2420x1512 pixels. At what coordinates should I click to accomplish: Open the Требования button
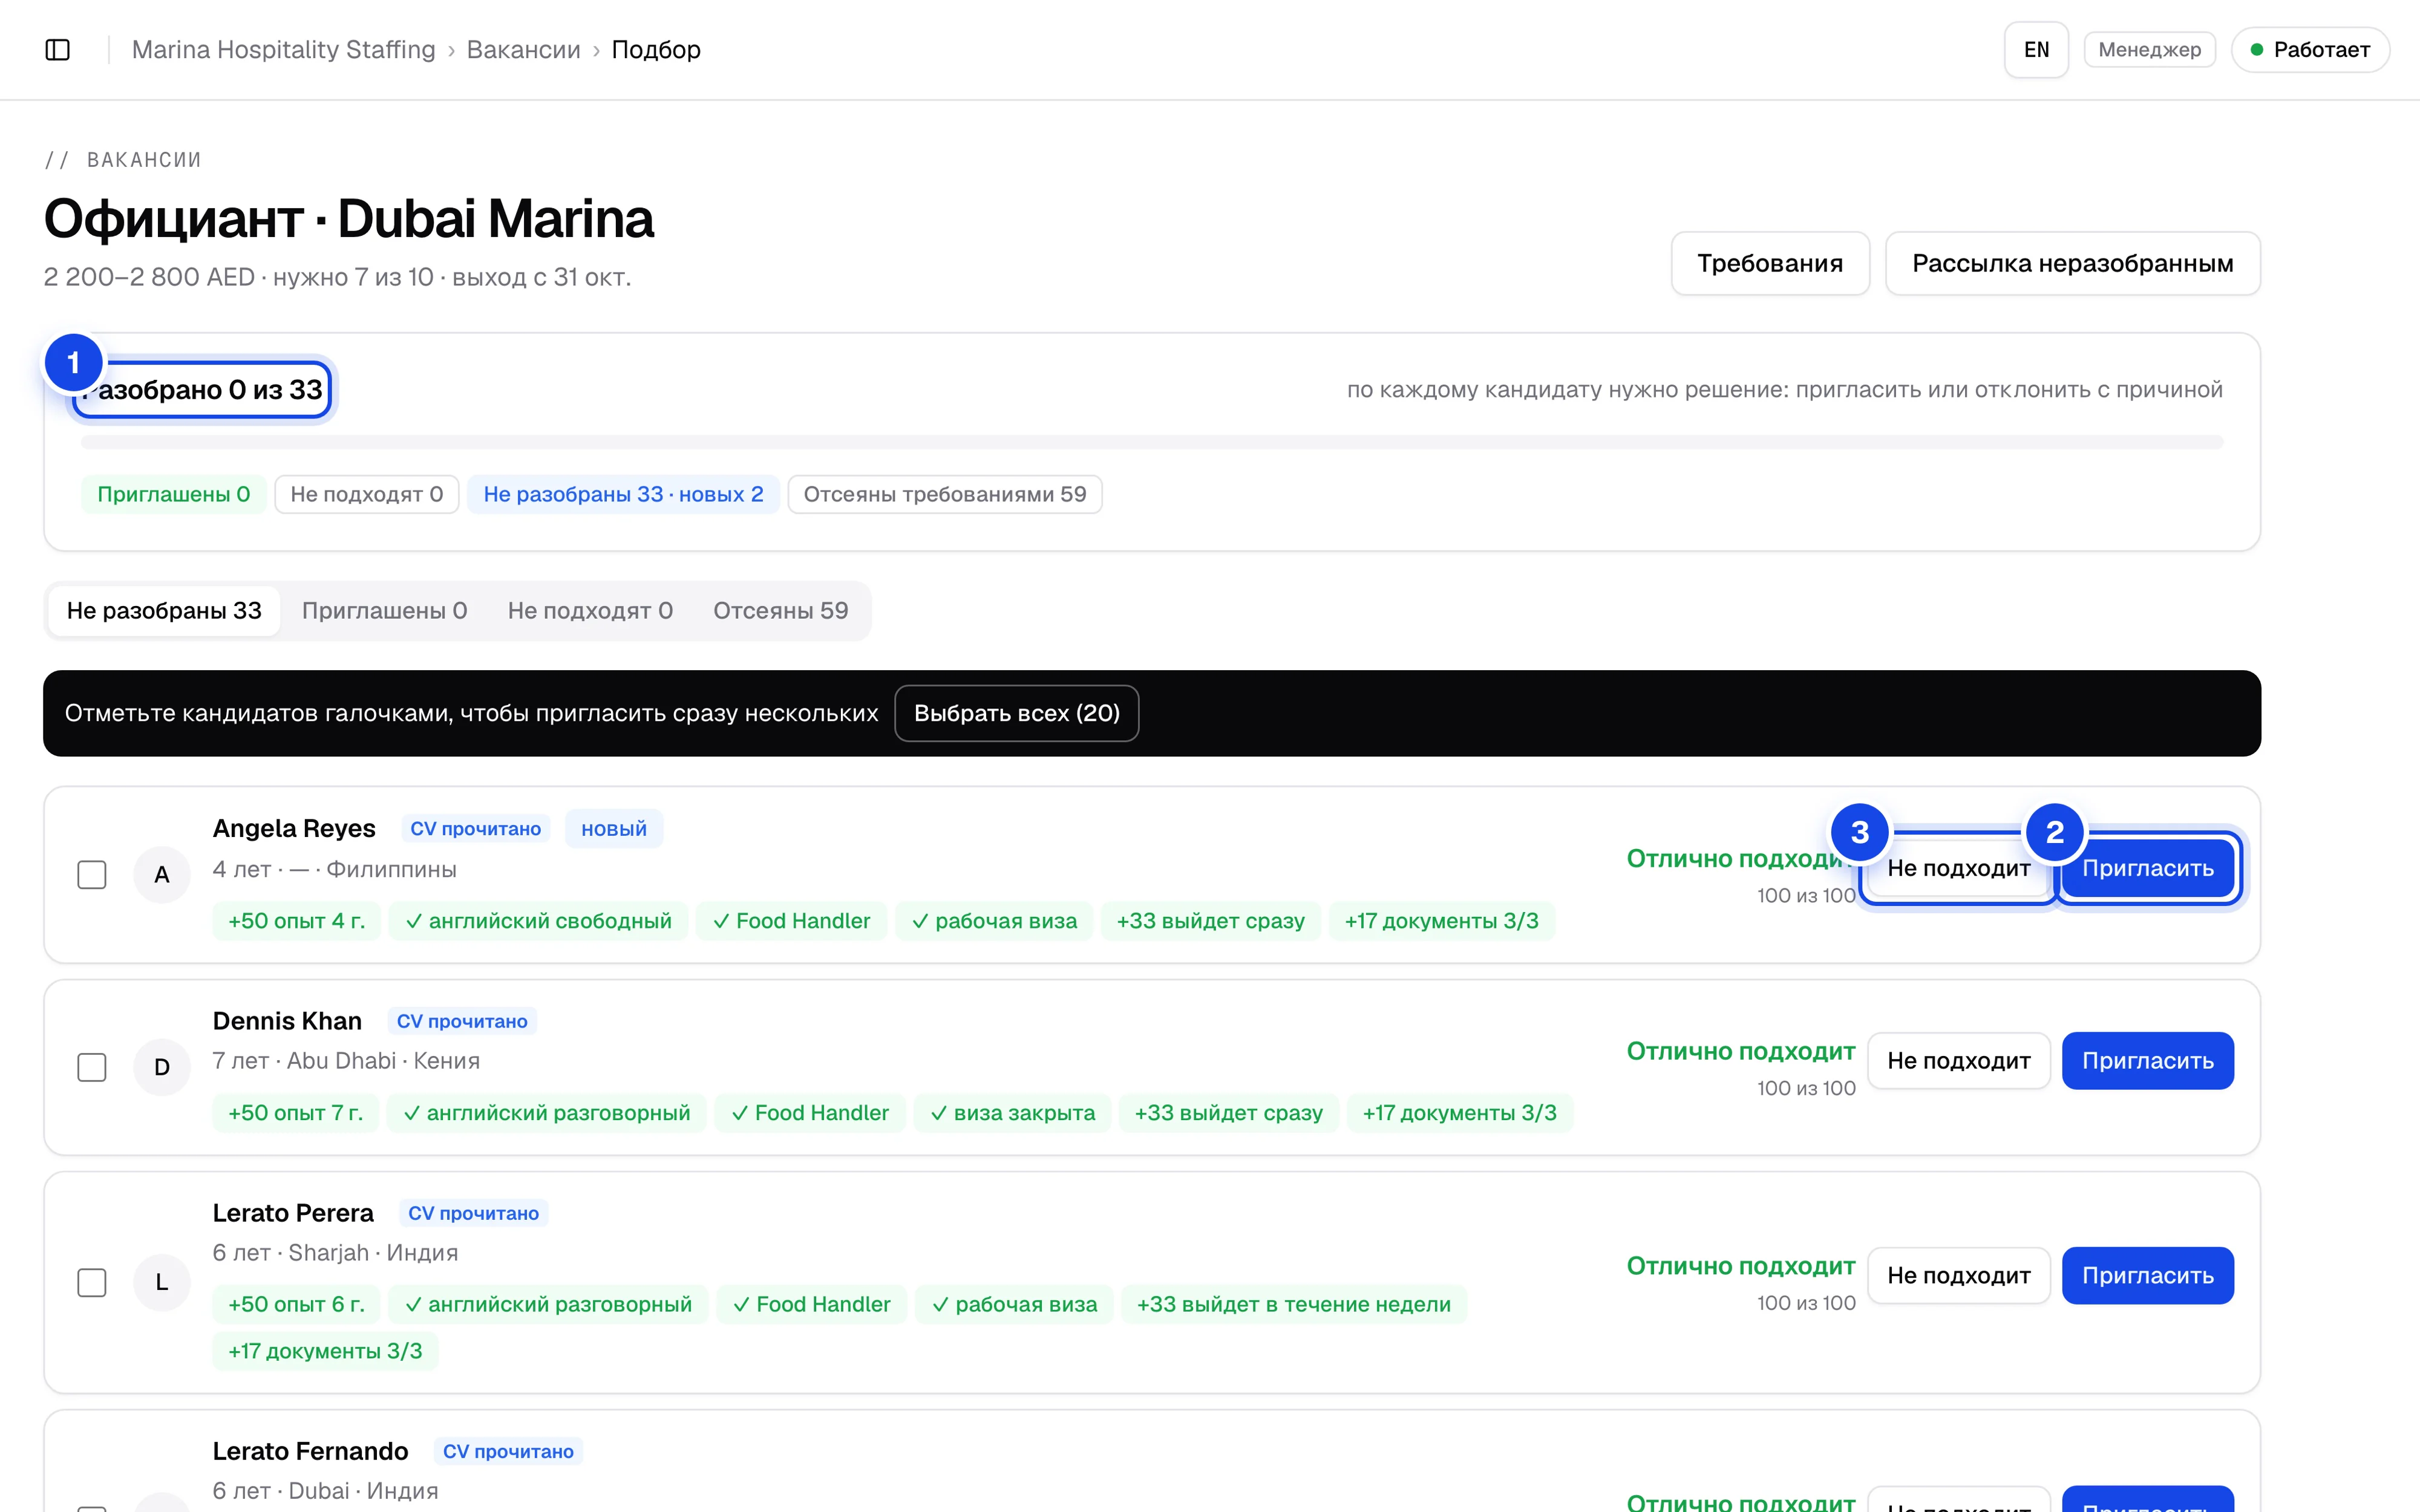click(x=1770, y=263)
